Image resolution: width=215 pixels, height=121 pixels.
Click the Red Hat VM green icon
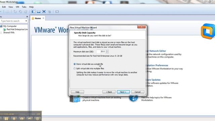(4, 29)
